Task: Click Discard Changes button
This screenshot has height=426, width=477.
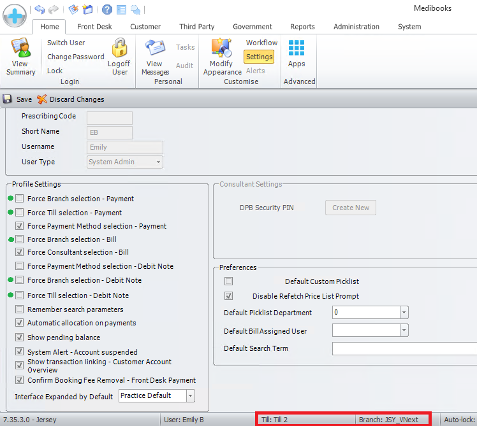Action: (x=71, y=99)
